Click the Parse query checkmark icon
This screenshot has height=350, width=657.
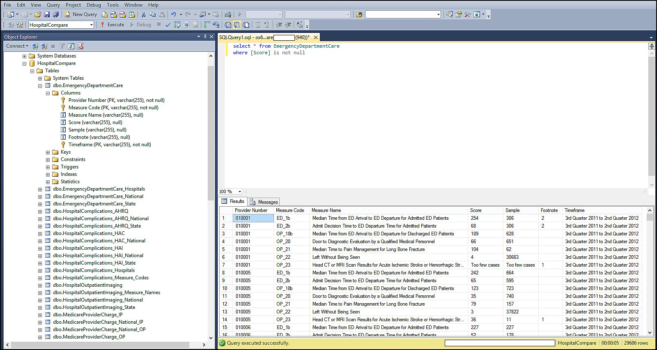coord(168,25)
